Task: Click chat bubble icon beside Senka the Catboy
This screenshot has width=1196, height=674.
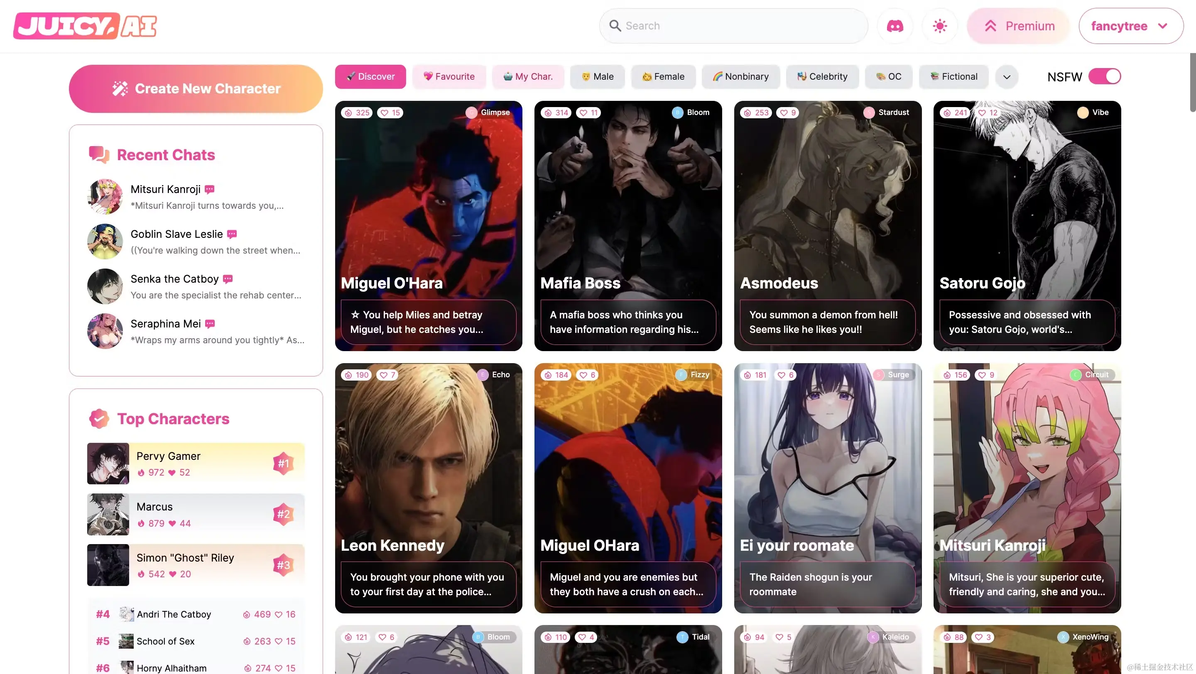Action: click(228, 279)
